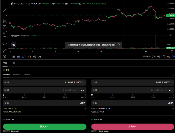Set chart range to 6月
The width and height of the screenshot is (175, 133).
[x=34, y=57]
